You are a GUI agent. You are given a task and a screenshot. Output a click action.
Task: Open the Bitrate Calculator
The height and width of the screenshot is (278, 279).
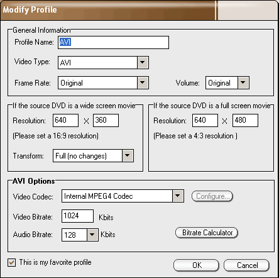coord(207,233)
